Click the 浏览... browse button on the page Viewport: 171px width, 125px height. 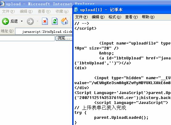pyautogui.click(x=64, y=38)
